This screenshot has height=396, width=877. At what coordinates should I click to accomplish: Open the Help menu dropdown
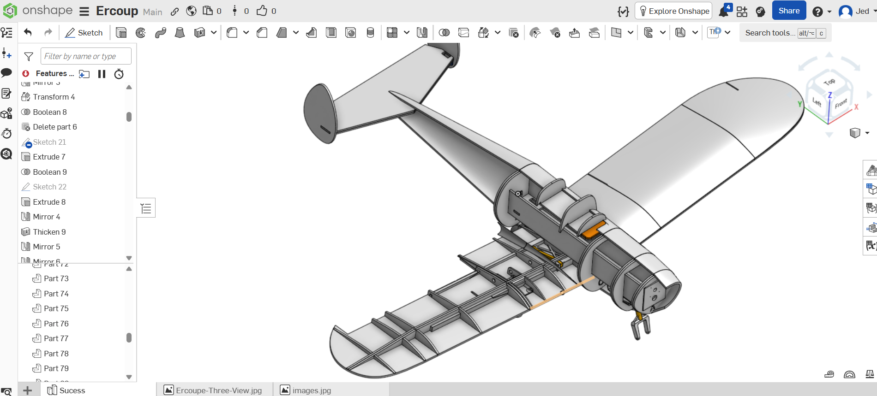822,12
